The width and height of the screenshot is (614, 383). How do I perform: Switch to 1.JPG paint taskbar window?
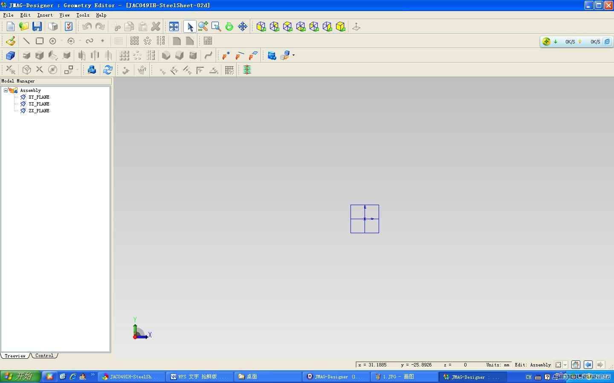404,377
